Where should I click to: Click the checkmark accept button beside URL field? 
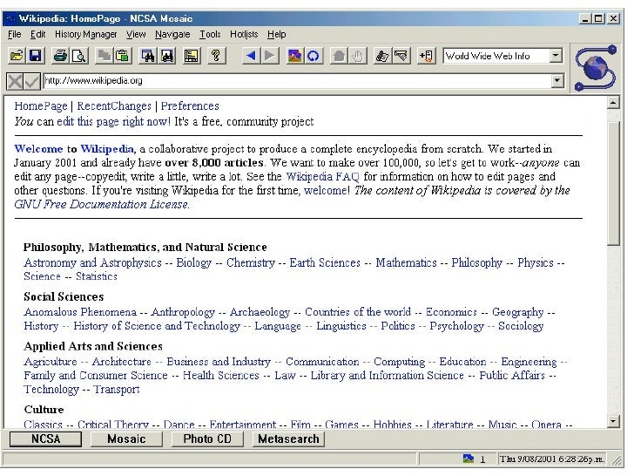tap(31, 81)
